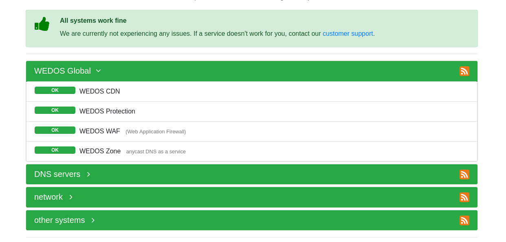
Task: Click the OK badge for WEDOS WAF
Action: pos(55,130)
